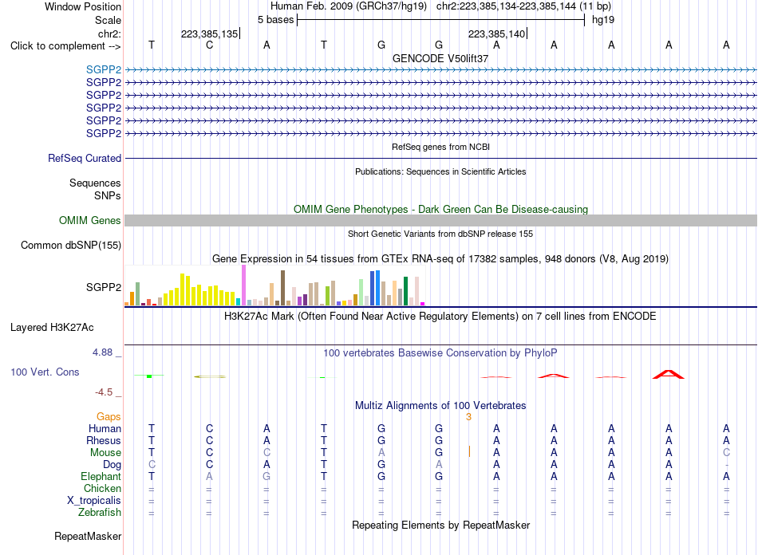Click the 'GENCODE V50lift37' track title

point(440,58)
